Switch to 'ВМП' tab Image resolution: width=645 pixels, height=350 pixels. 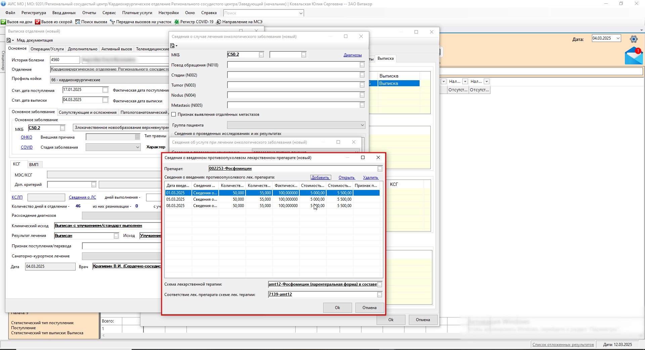point(34,164)
